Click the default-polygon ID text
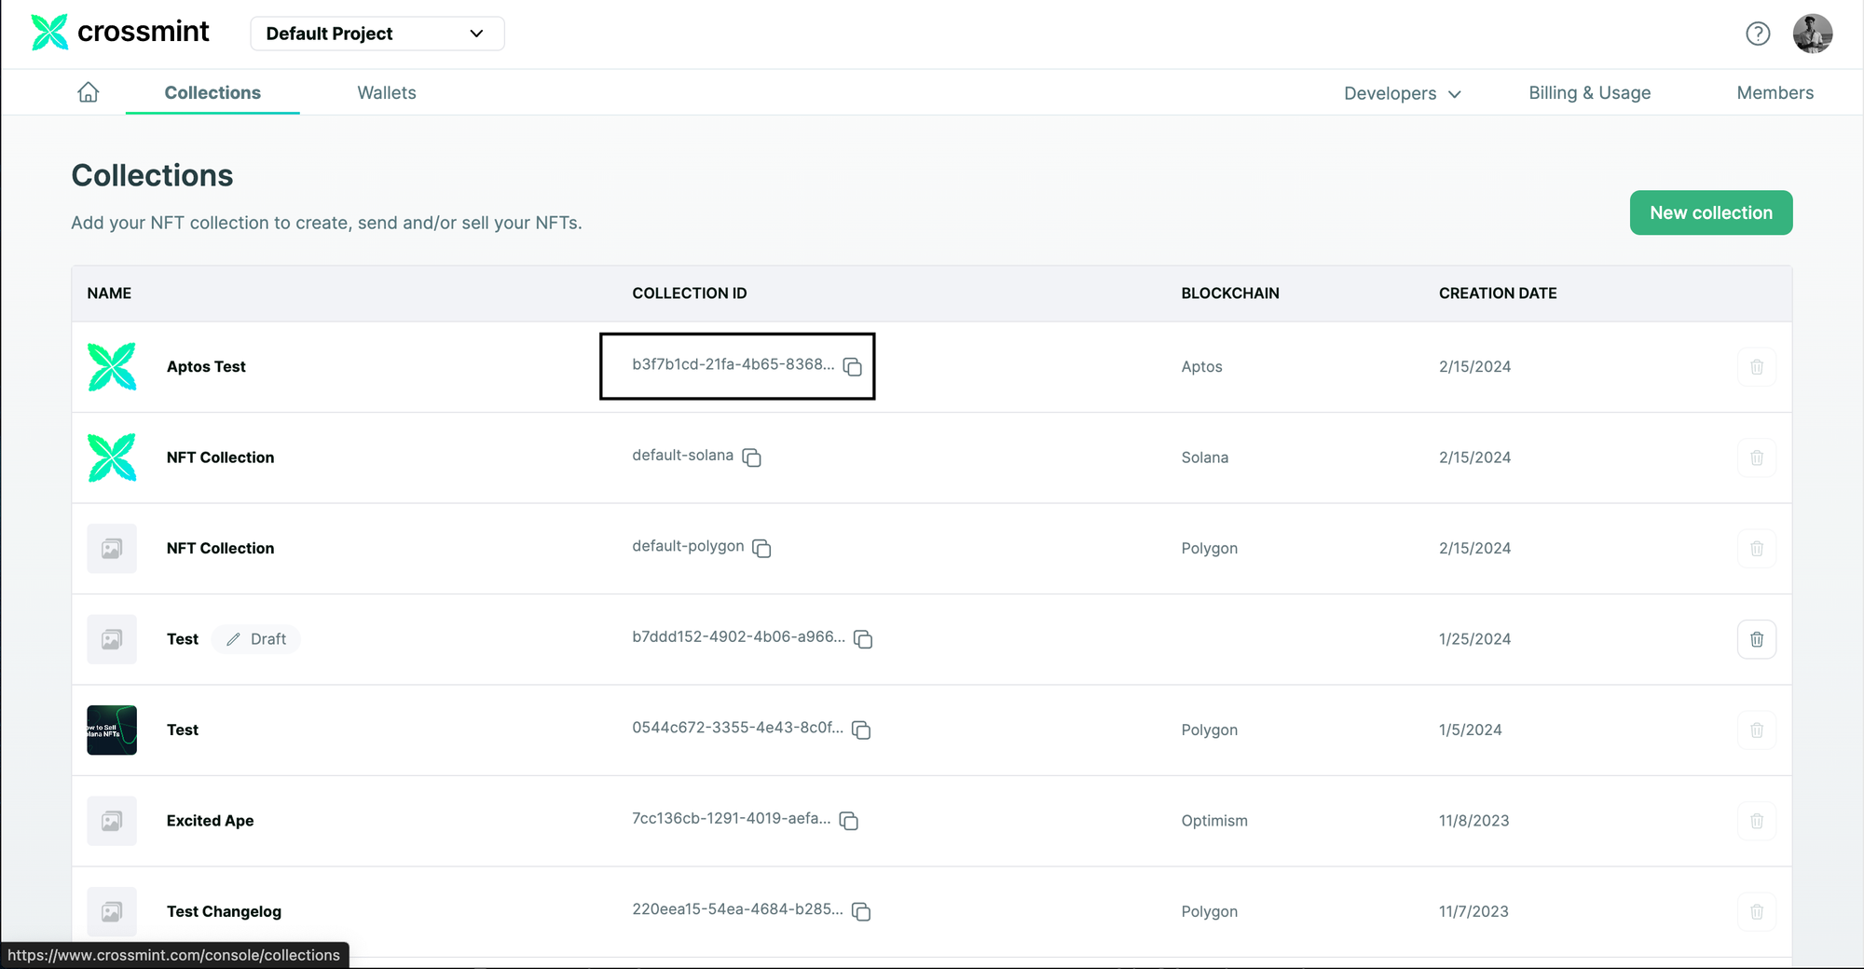This screenshot has height=969, width=1864. 688,546
